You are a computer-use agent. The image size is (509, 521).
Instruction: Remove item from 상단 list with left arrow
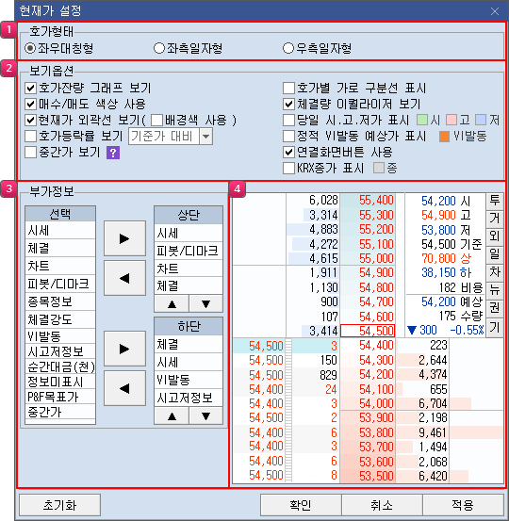point(124,278)
